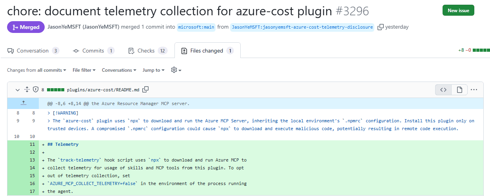Select line number 17 in the diff
This screenshot has height=196, width=490.
click(x=32, y=191)
